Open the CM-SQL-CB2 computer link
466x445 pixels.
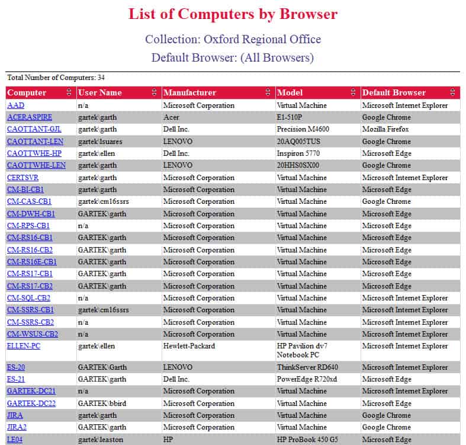28,298
